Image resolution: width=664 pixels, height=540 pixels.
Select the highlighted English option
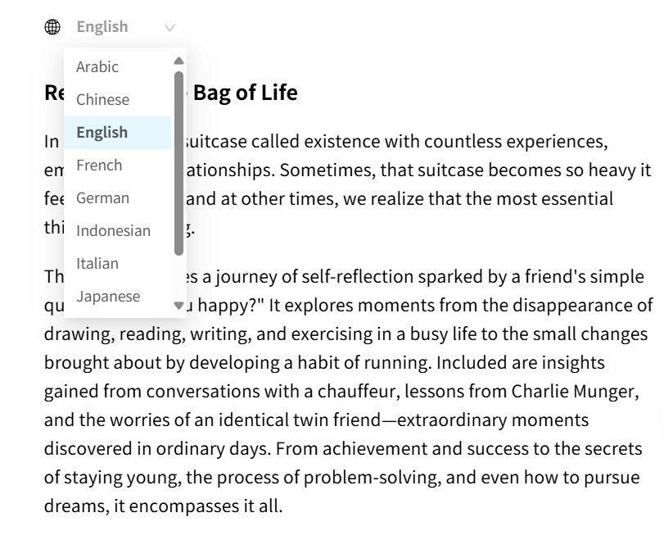click(118, 133)
